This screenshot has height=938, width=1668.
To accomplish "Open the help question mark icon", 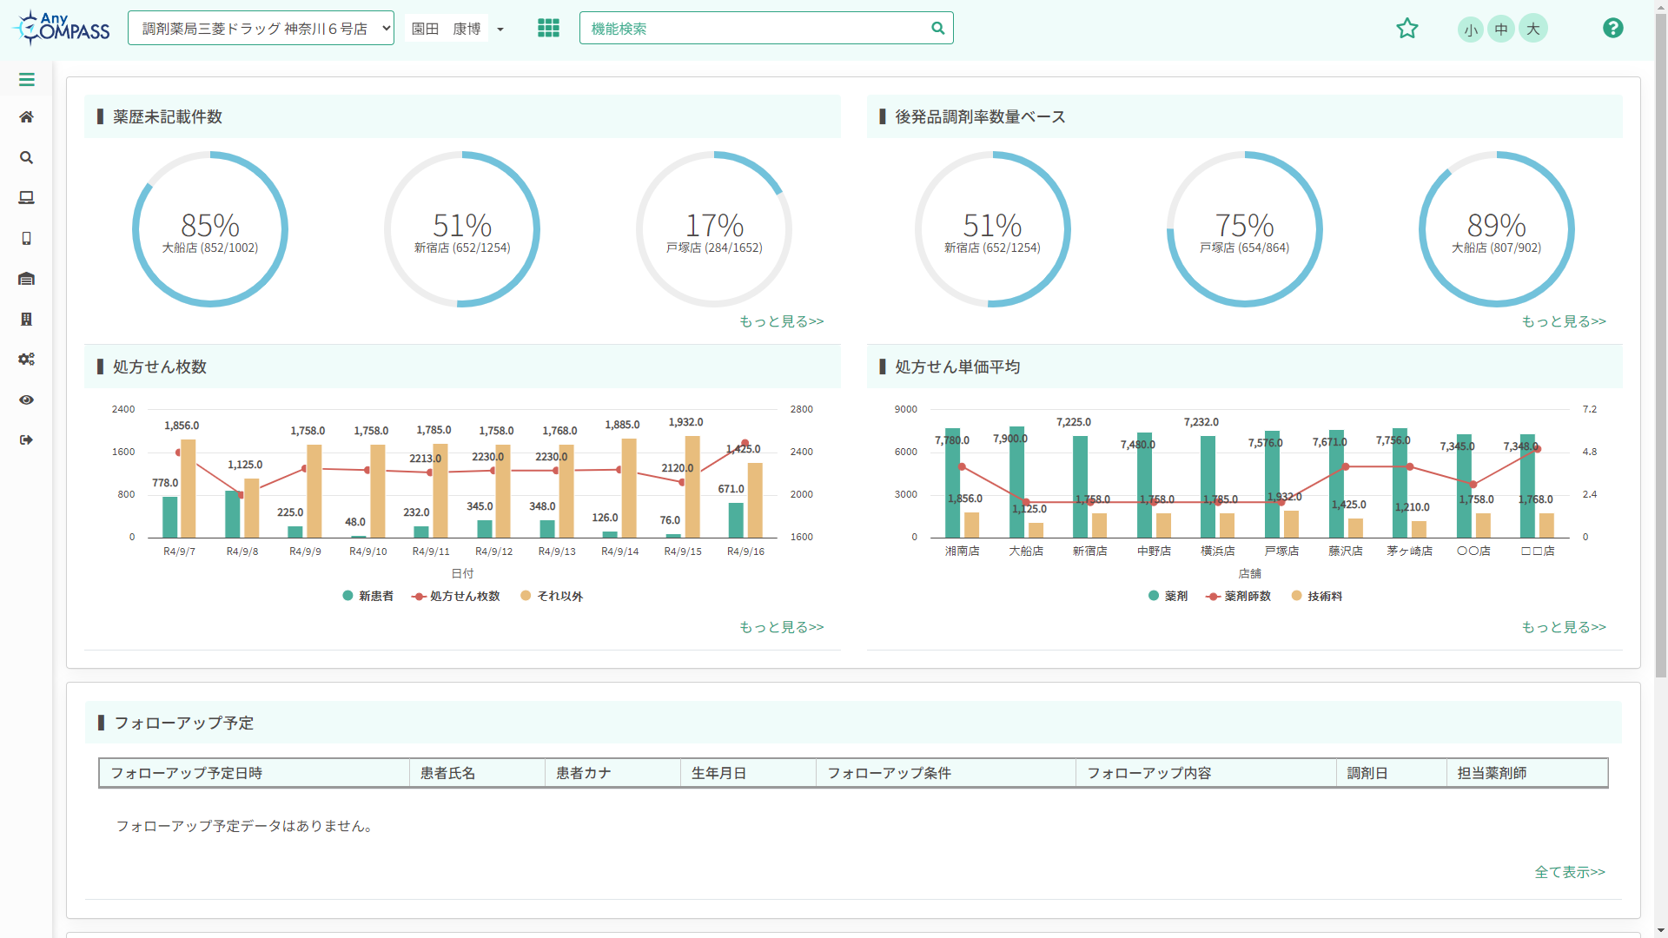I will [1613, 29].
